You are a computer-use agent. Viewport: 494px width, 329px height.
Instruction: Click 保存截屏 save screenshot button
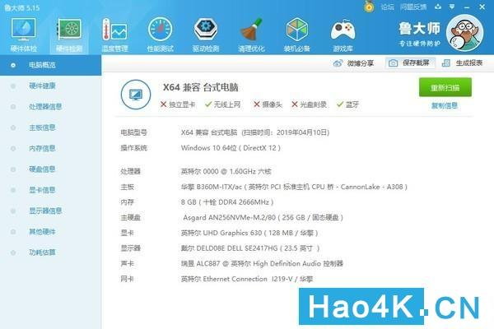(x=410, y=63)
